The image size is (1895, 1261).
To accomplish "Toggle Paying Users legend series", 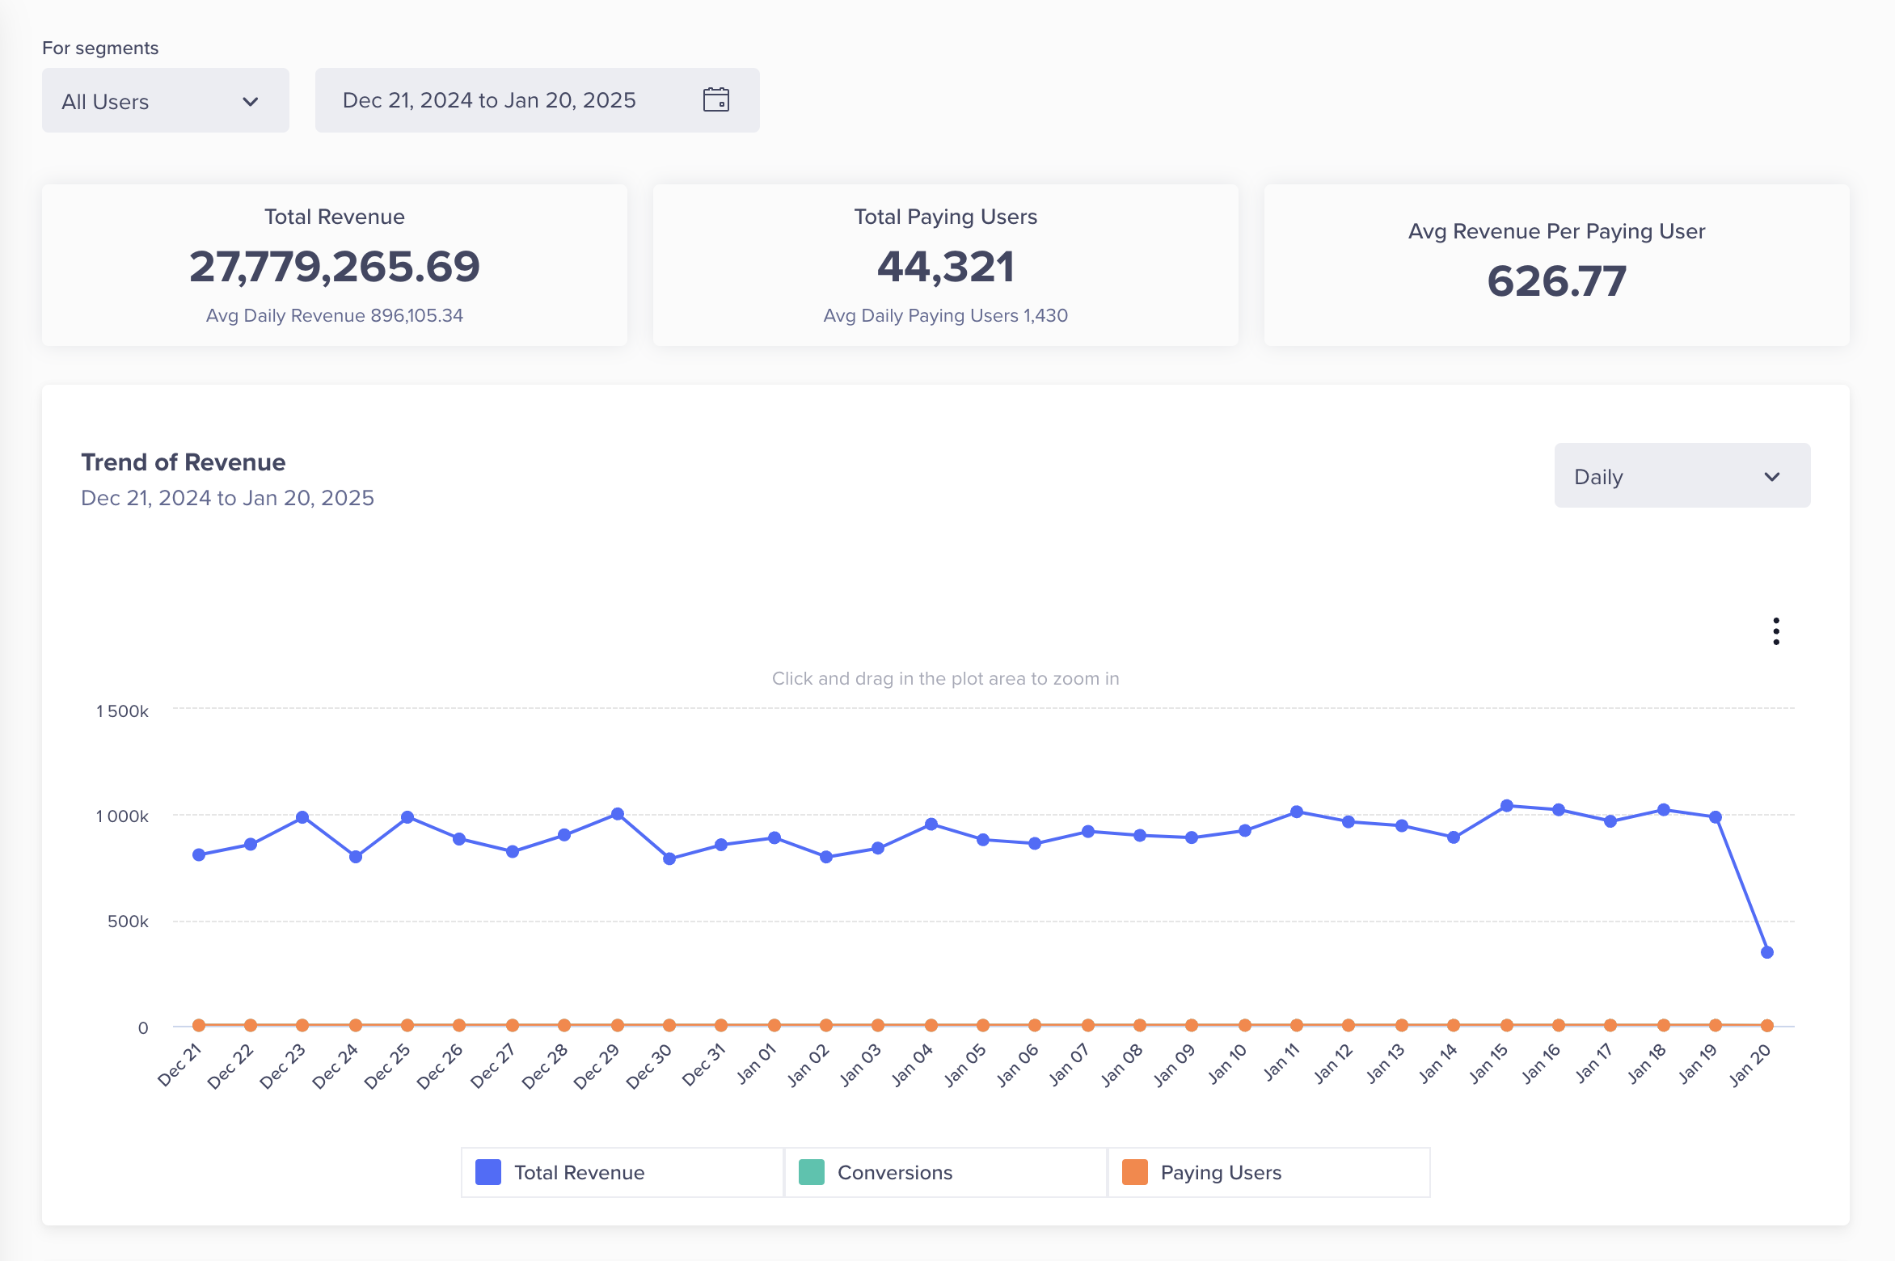I will (x=1268, y=1172).
